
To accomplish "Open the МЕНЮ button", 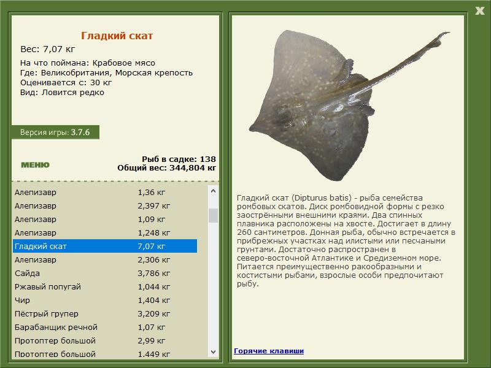I will click(x=35, y=164).
